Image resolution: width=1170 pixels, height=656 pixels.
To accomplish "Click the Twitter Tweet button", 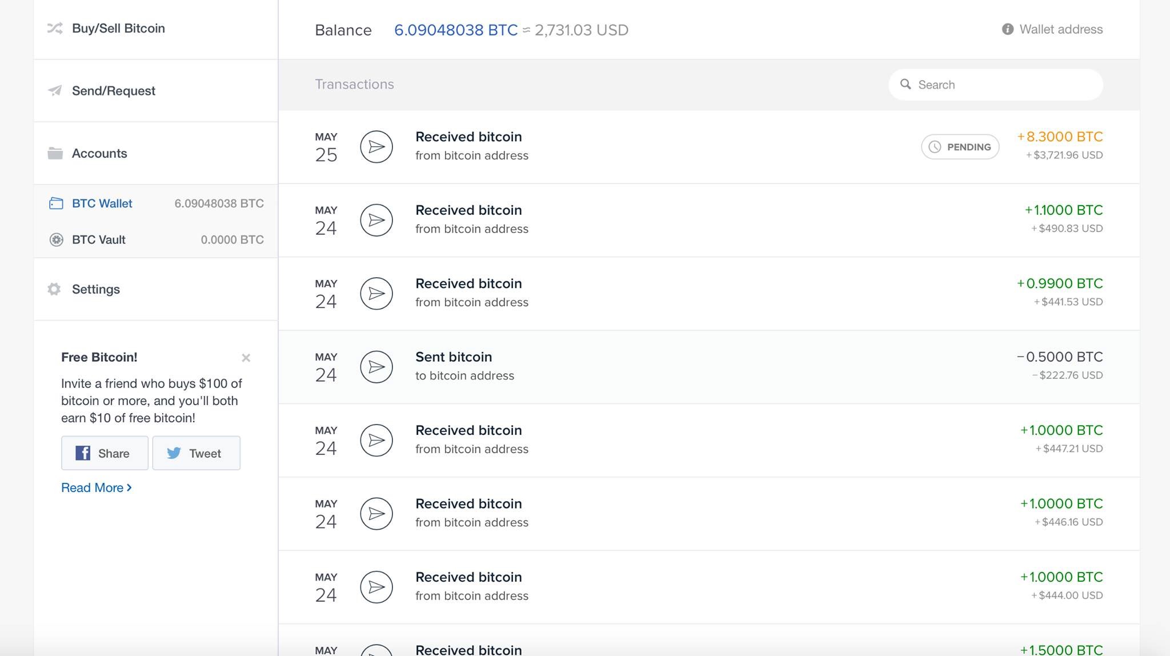I will pos(196,453).
